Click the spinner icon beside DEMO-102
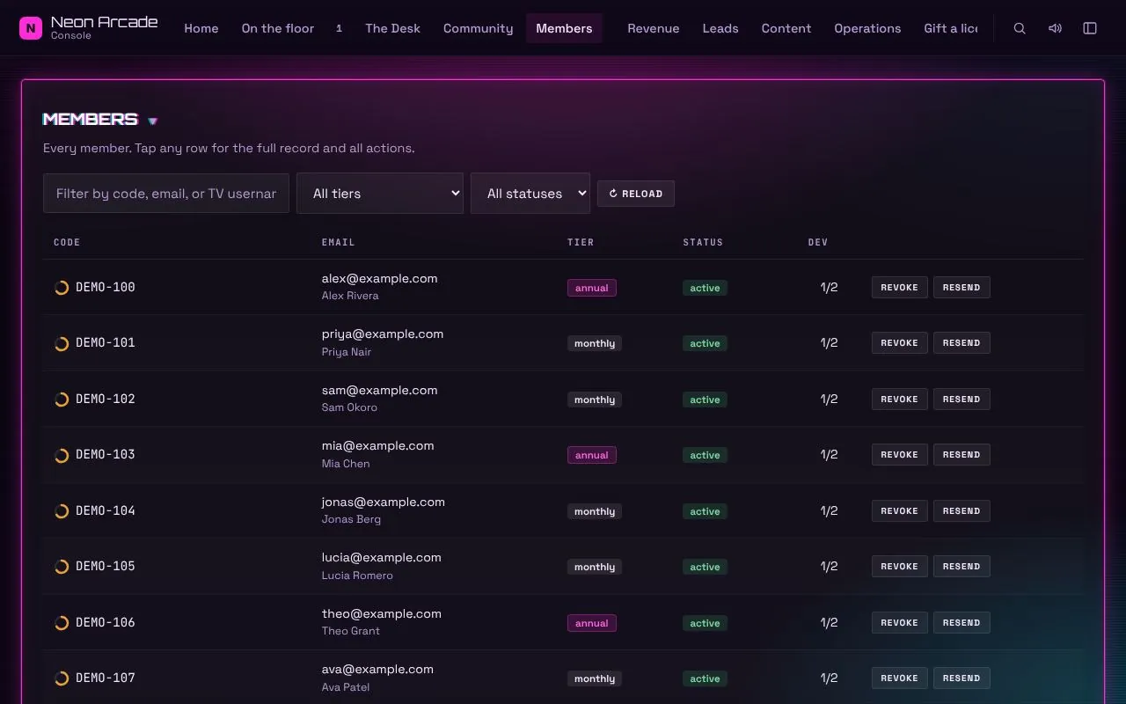Screen dimensions: 1126x704 click(62, 400)
